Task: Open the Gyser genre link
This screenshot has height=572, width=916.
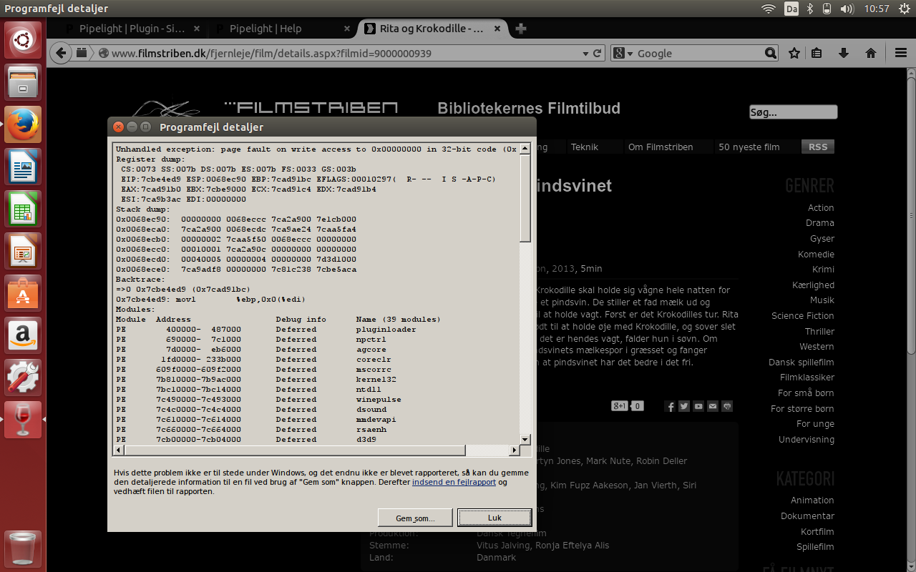Action: 822,238
